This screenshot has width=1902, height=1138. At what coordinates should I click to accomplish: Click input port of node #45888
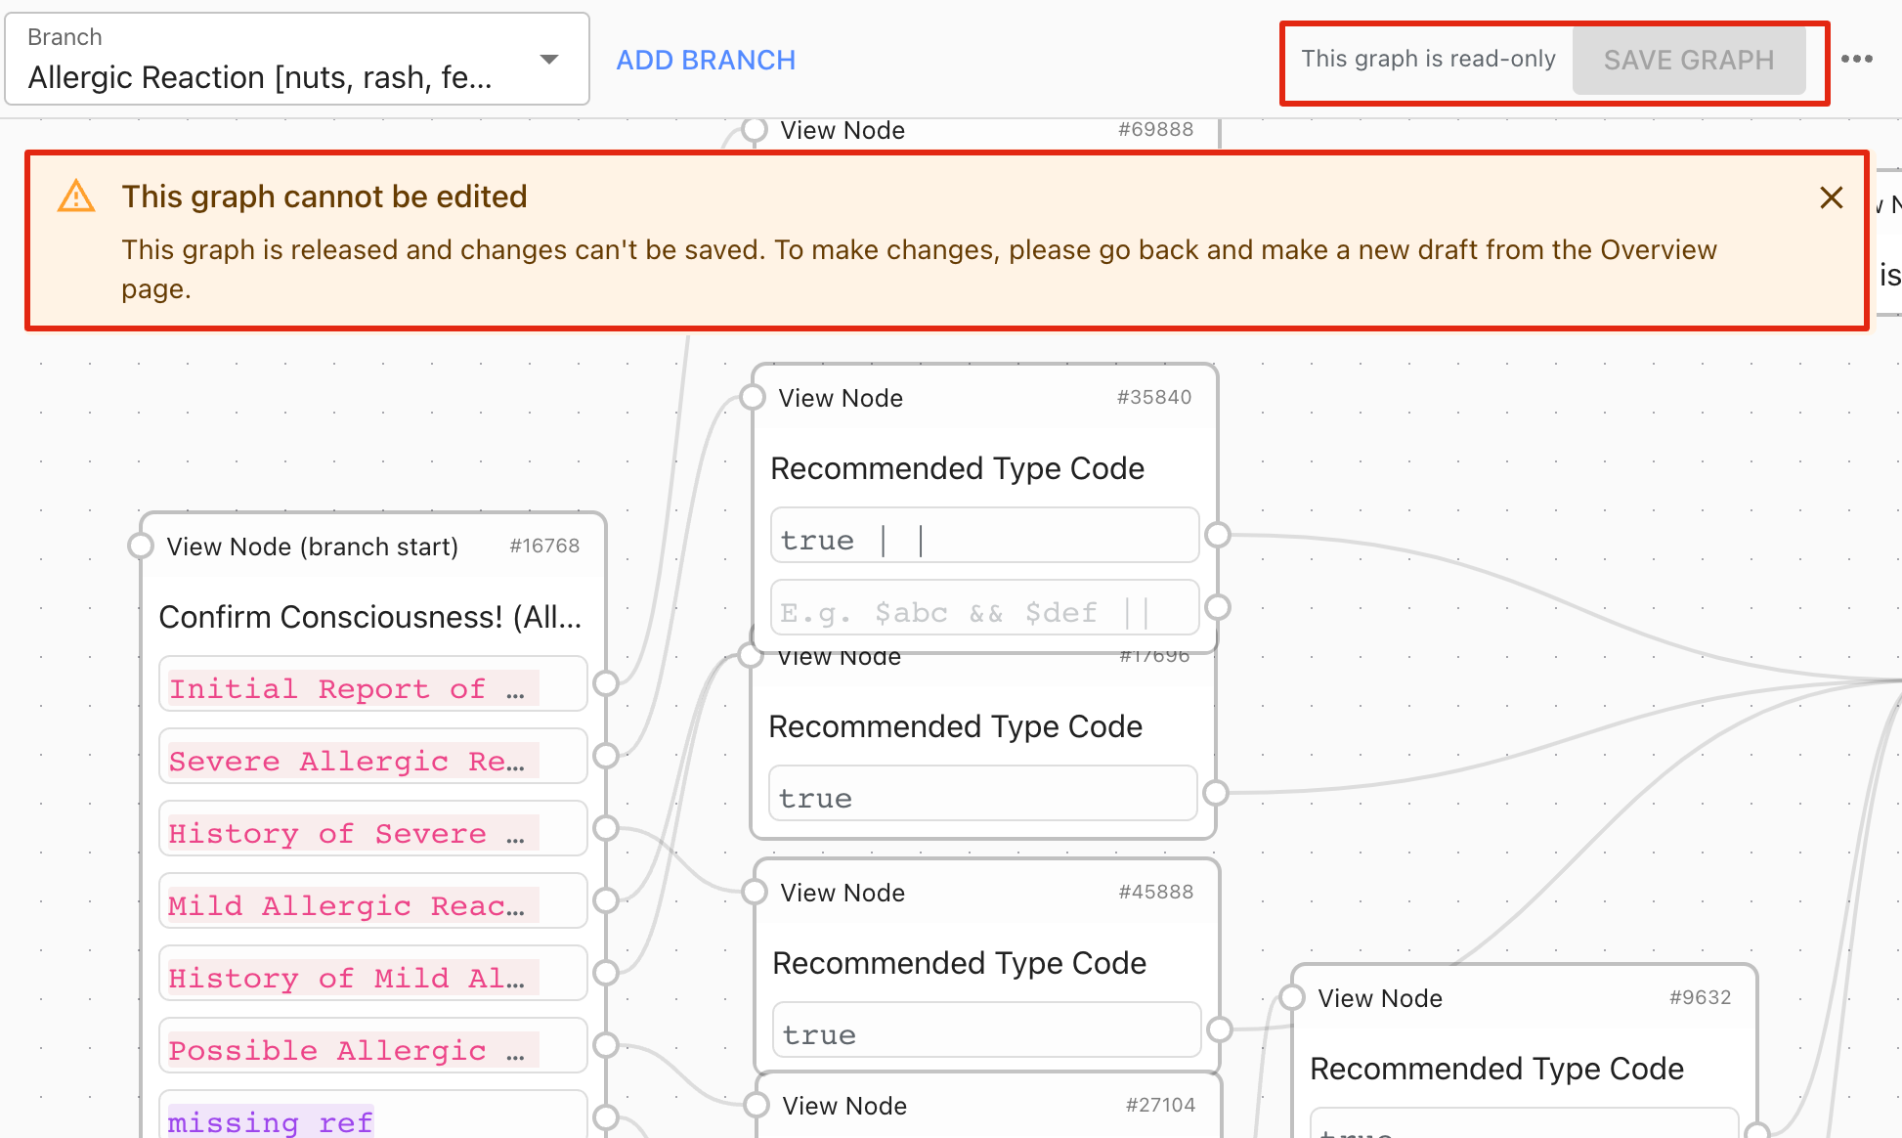pos(755,892)
